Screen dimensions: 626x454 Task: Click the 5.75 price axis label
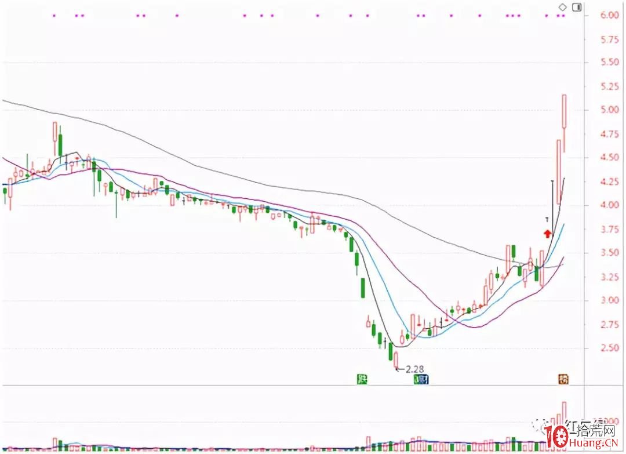click(x=610, y=39)
